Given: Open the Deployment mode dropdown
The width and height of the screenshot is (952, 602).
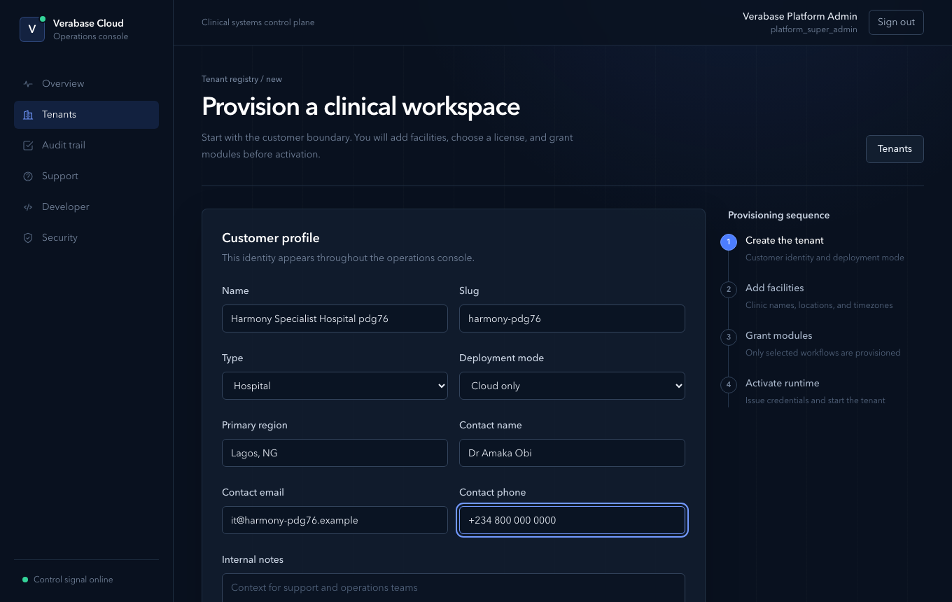Looking at the screenshot, I should click(572, 386).
